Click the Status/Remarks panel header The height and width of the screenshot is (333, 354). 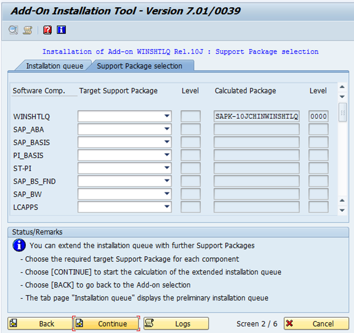tap(178, 232)
